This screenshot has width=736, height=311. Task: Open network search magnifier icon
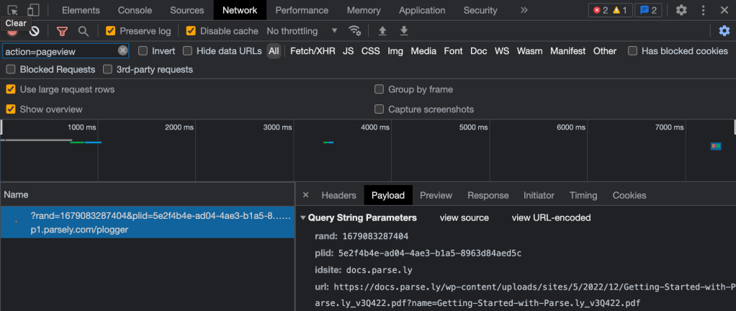pyautogui.click(x=83, y=31)
